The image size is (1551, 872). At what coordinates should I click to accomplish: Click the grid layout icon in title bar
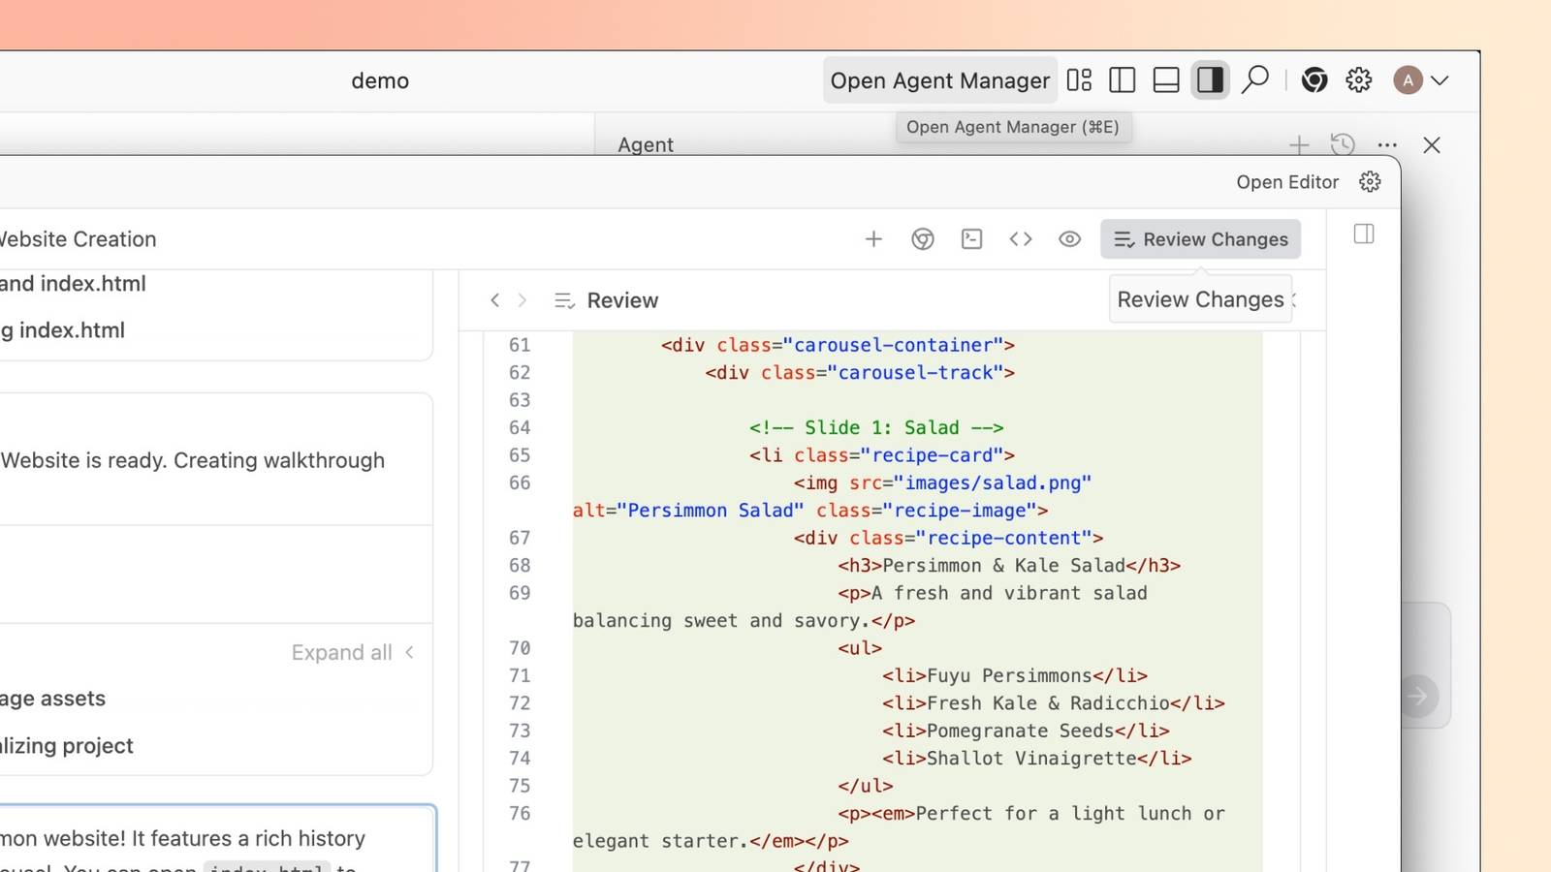pos(1079,79)
